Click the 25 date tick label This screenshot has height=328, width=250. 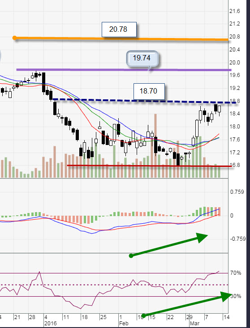click(x=103, y=317)
